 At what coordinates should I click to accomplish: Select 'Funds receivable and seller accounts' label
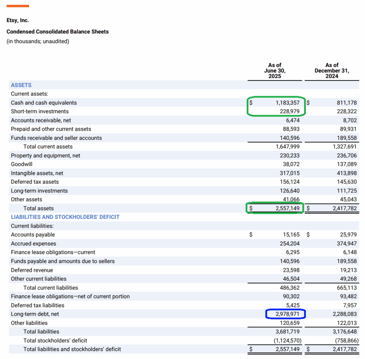[x=56, y=138]
